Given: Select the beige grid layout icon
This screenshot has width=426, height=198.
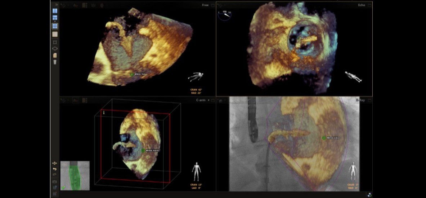Looking at the screenshot, I should coord(55,34).
